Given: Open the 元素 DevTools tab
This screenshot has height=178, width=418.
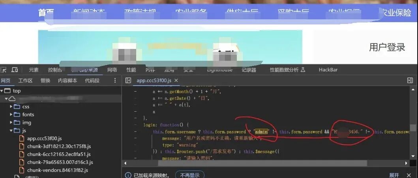Looking at the screenshot, I should (x=34, y=70).
